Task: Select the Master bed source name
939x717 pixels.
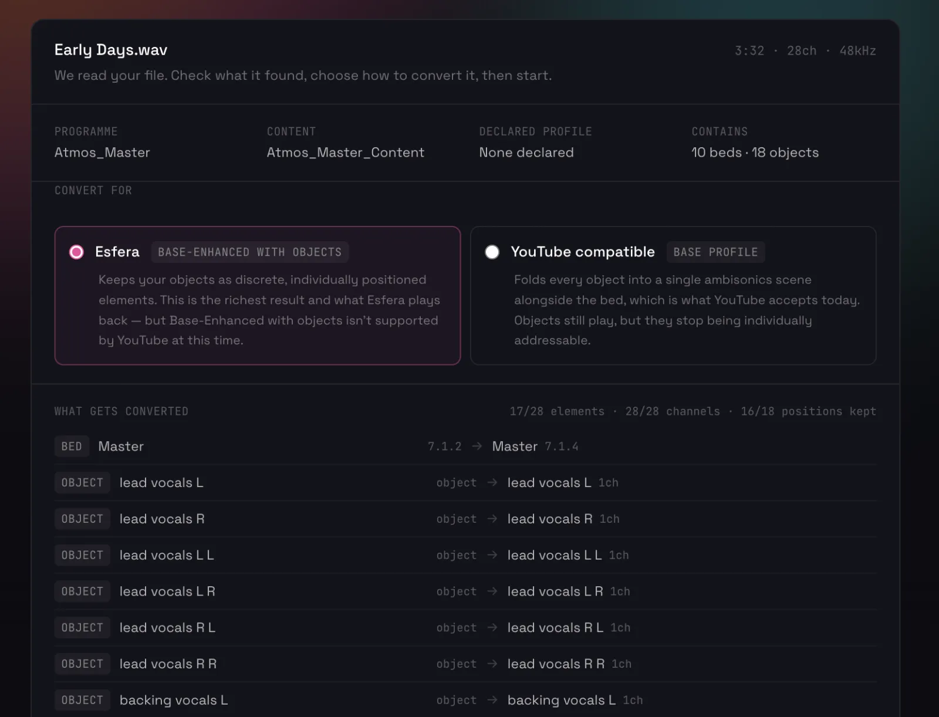Action: (x=121, y=447)
